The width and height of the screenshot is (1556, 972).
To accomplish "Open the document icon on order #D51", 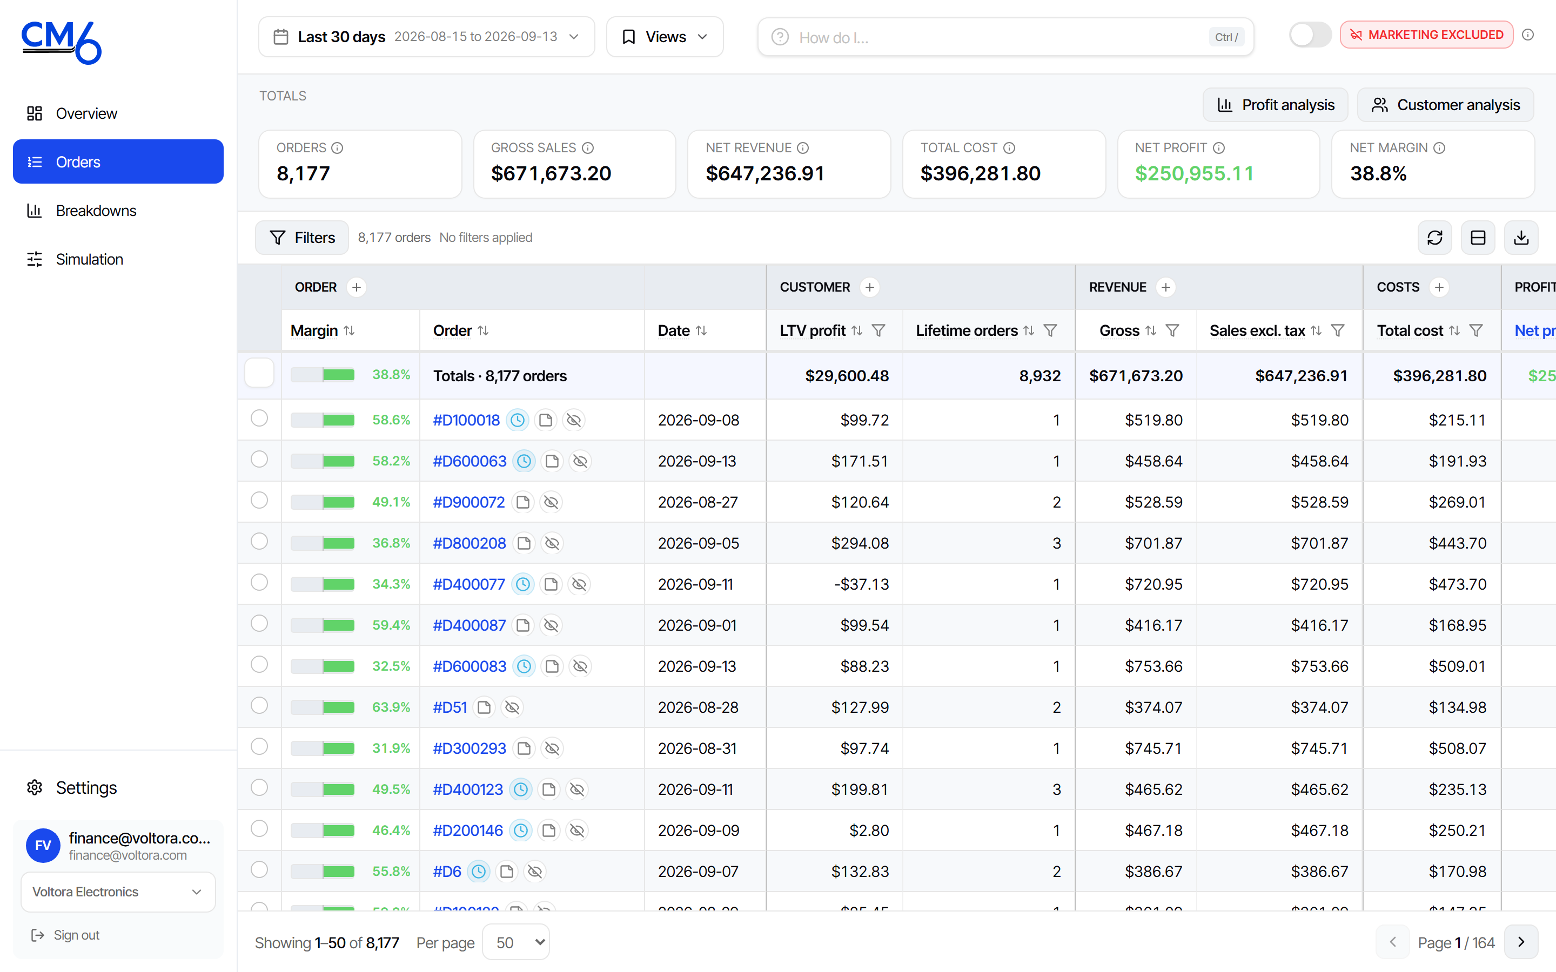I will [x=484, y=707].
